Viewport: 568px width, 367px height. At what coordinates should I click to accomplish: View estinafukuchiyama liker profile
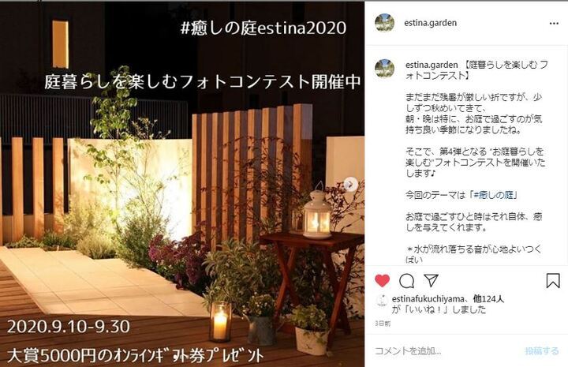428,299
